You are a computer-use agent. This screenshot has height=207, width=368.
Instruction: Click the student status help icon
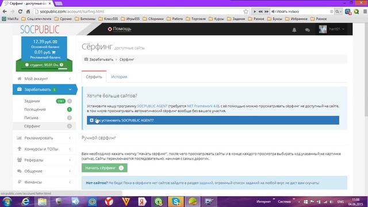[x=62, y=64]
